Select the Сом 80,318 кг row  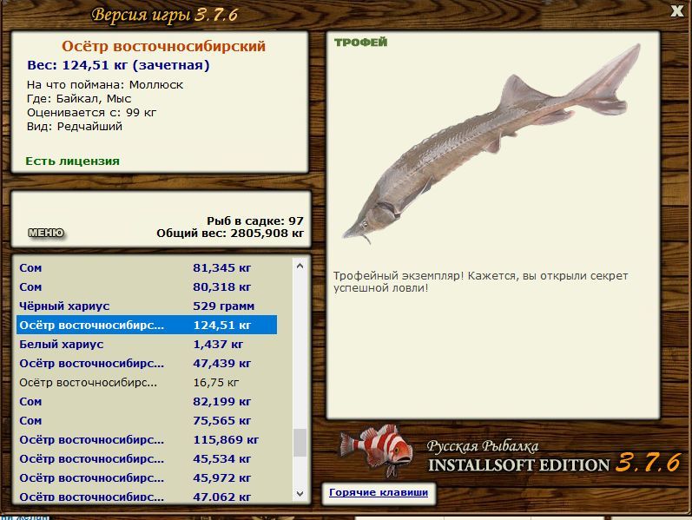[x=147, y=287]
